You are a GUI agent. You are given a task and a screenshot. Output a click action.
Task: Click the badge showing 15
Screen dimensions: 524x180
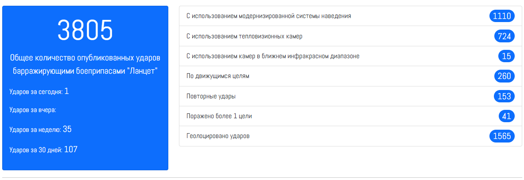tap(506, 56)
